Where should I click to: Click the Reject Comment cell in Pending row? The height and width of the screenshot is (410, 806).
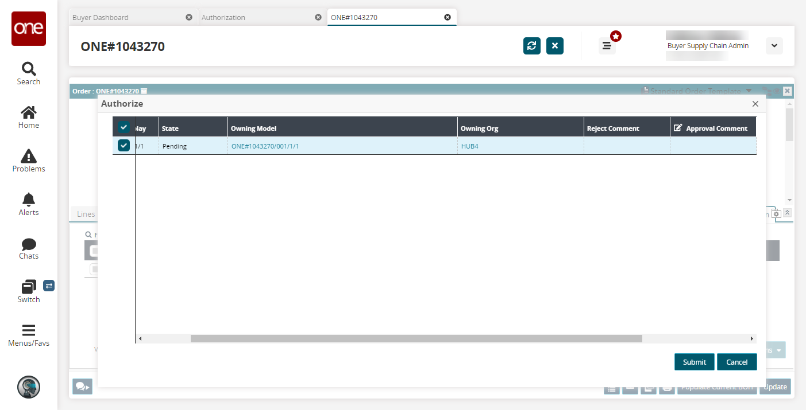(627, 146)
